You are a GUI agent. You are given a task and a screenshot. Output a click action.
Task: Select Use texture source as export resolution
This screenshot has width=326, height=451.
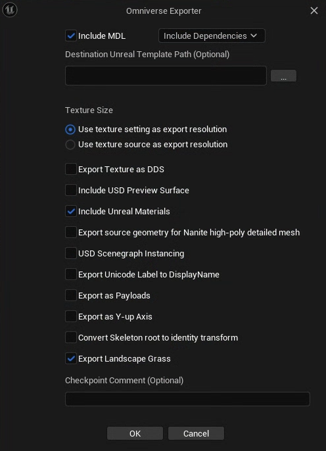coord(70,145)
